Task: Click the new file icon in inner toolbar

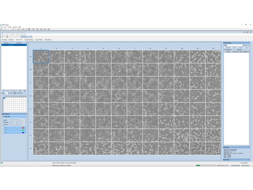Action: (2, 37)
